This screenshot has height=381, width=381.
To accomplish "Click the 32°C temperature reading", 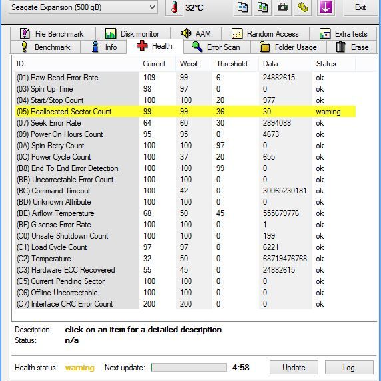I will 194,7.
